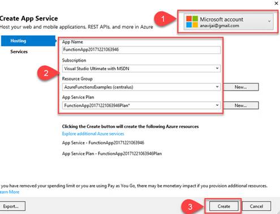
Task: Click the Create button
Action: point(224,206)
